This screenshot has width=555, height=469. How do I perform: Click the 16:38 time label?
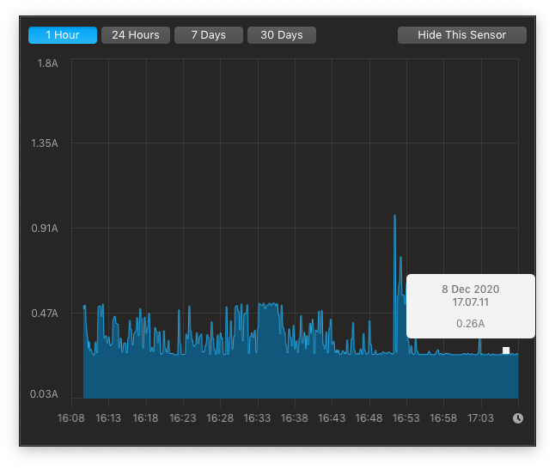click(295, 418)
